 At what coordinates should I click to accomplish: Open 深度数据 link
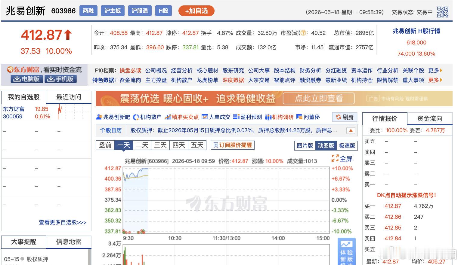pos(233,80)
